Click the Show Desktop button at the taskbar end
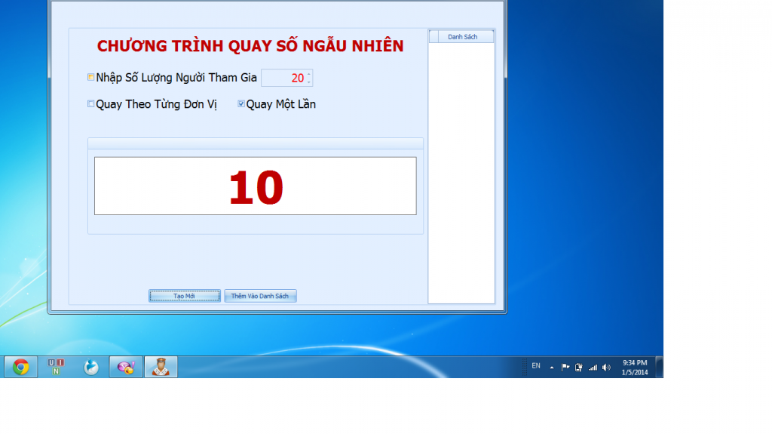The image size is (772, 434). tap(659, 367)
